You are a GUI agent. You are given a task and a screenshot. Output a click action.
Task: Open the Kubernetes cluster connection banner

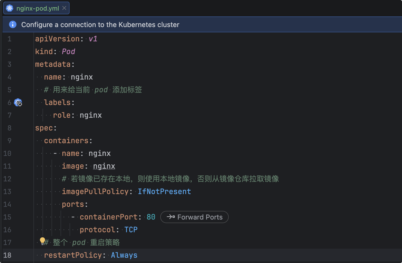[100, 25]
